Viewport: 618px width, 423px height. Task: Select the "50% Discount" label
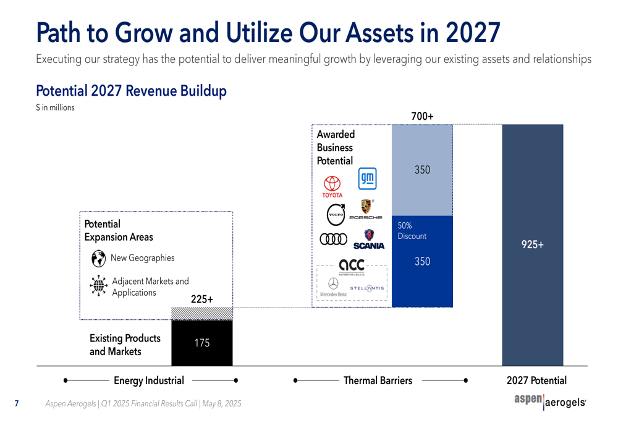412,231
